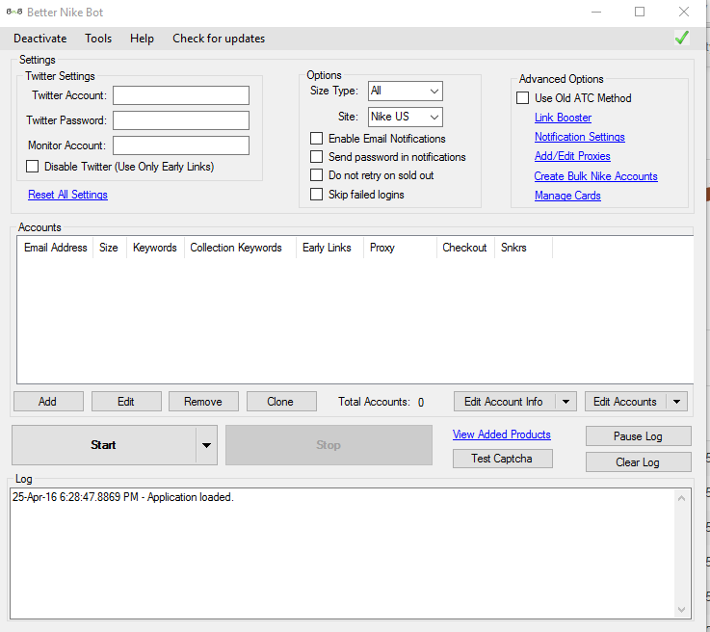Click the Checkout column header

(465, 248)
